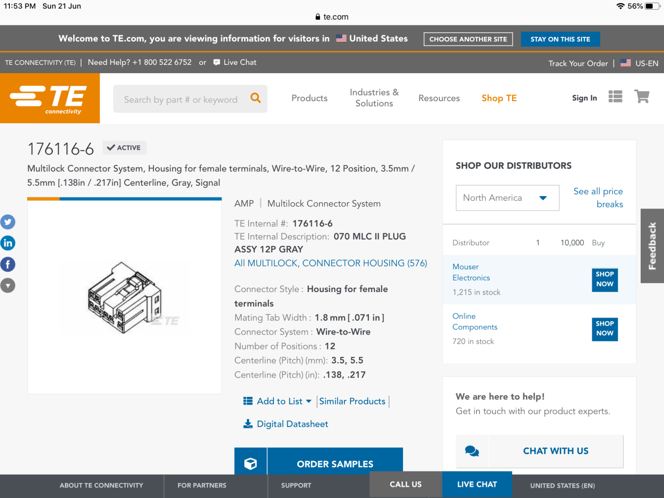Open Track Your Order link

(578, 63)
